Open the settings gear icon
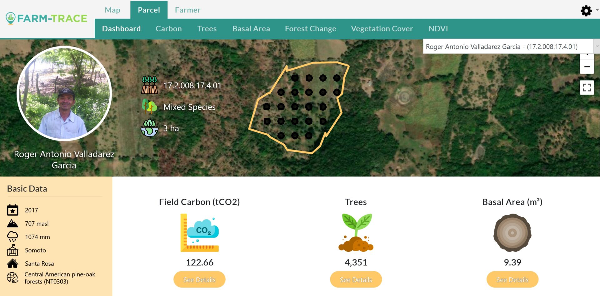This screenshot has height=296, width=600. (586, 11)
